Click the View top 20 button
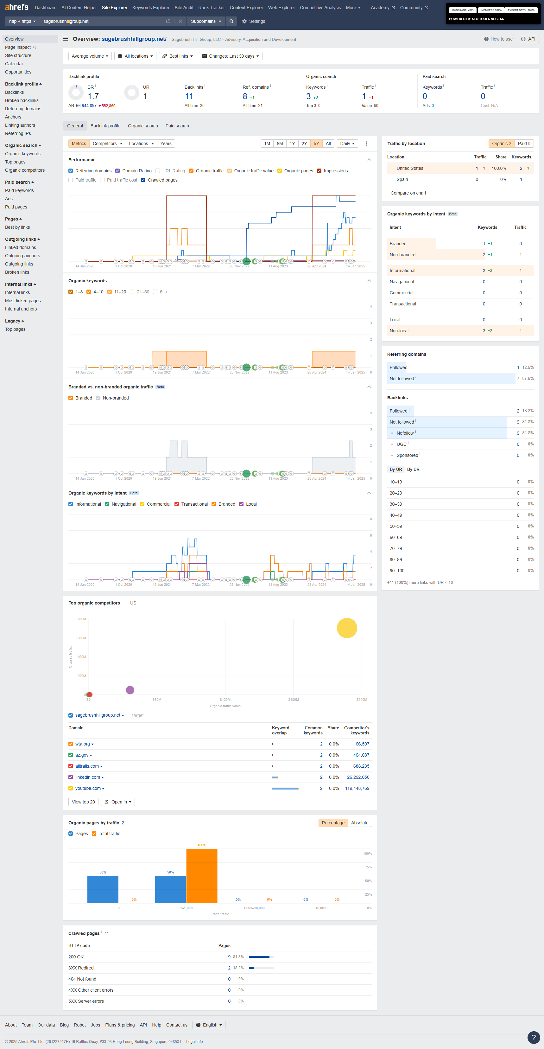The width and height of the screenshot is (544, 1049). [x=83, y=802]
